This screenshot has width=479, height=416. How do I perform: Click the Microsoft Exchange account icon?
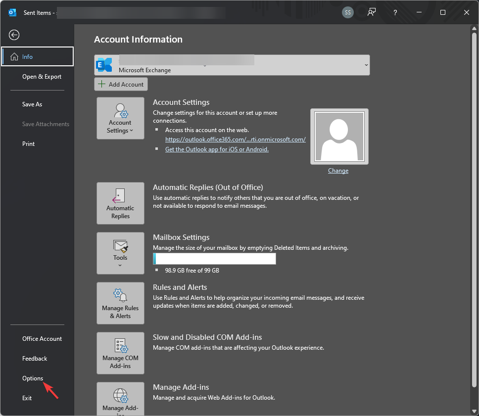pyautogui.click(x=104, y=65)
